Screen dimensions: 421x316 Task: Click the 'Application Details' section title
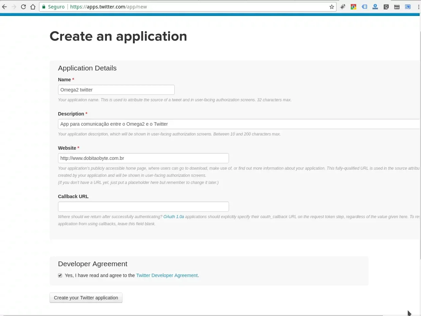[x=87, y=68]
